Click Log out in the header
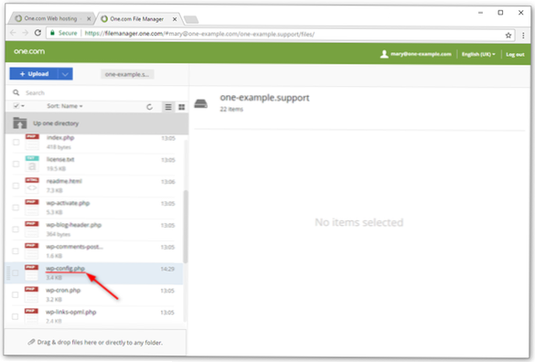Image resolution: width=535 pixels, height=362 pixels. (515, 54)
